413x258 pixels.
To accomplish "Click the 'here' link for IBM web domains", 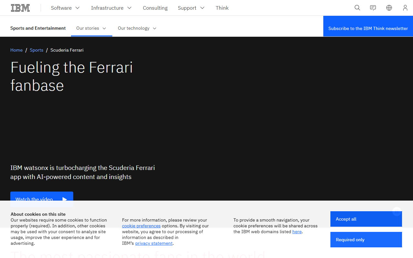I will 297,232.
